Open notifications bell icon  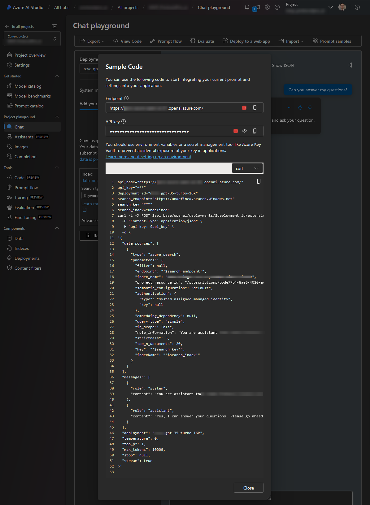[x=247, y=7]
